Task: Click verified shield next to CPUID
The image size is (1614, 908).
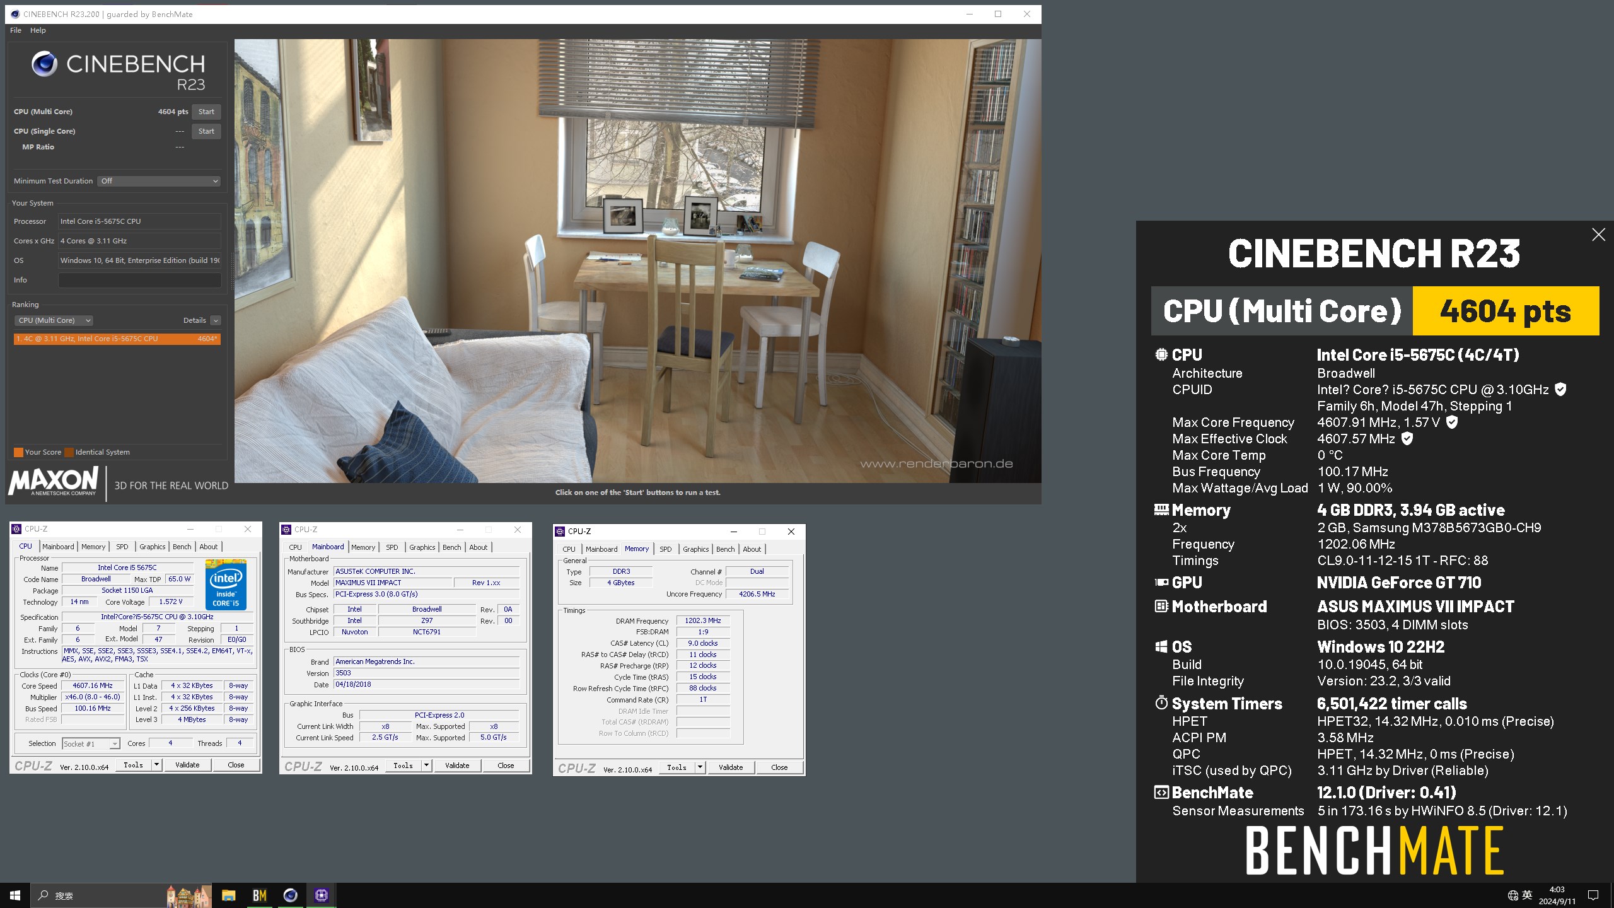Action: coord(1560,389)
